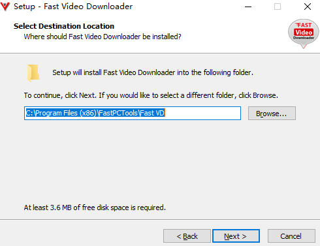320x246 pixels.
Task: Minimize the Setup window
Action: point(248,7)
